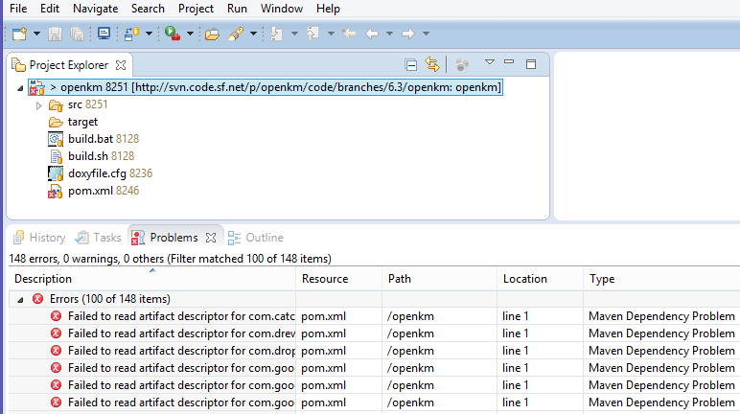Toggle Link with Editor in Project Explorer

tap(432, 65)
